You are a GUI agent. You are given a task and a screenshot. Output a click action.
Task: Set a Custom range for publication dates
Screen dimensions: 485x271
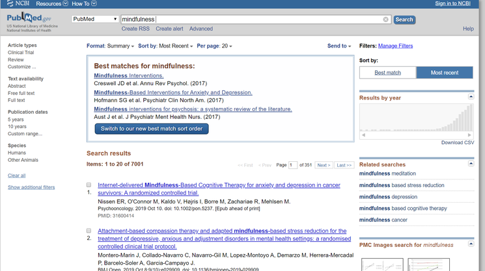click(x=25, y=134)
